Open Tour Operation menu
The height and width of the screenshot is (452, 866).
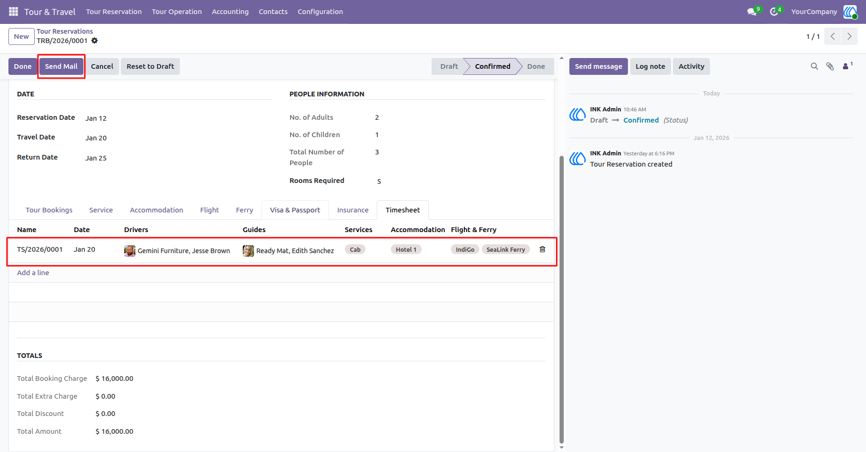(177, 12)
